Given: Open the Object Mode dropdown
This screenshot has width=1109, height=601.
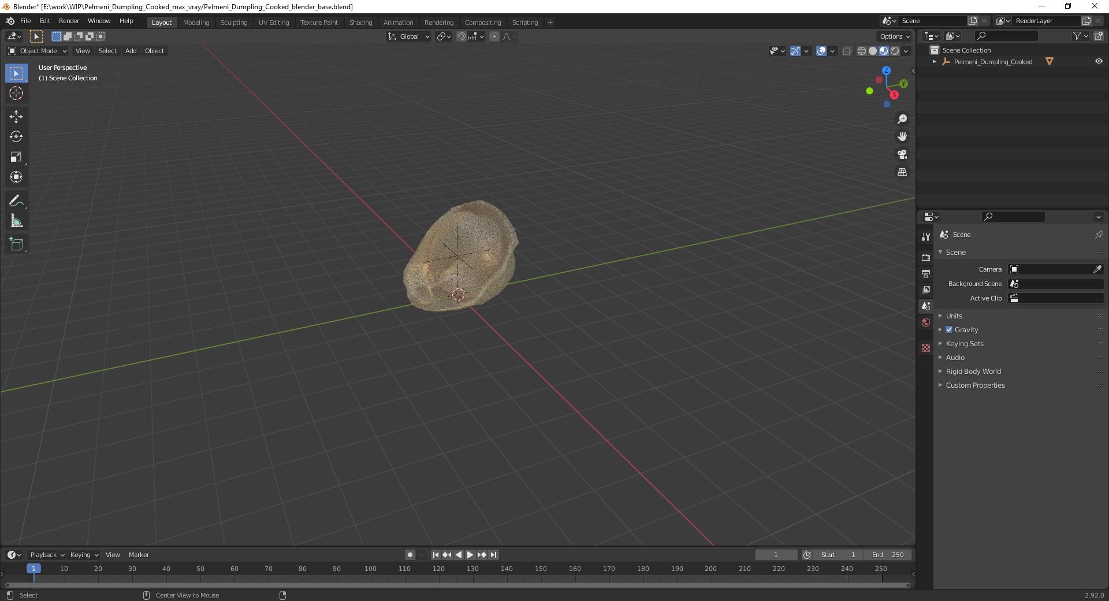Looking at the screenshot, I should tap(38, 51).
